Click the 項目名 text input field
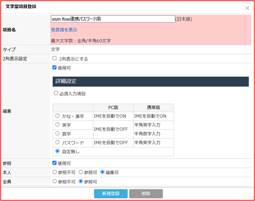This screenshot has height=201, width=255. [113, 19]
